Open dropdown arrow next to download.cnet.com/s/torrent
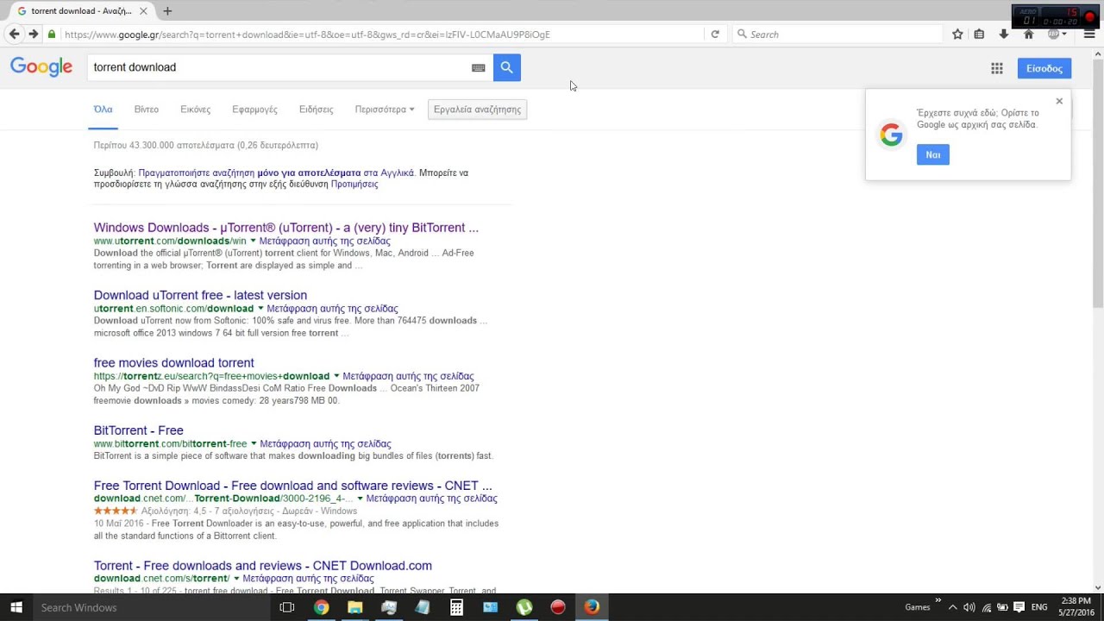 [x=236, y=579]
